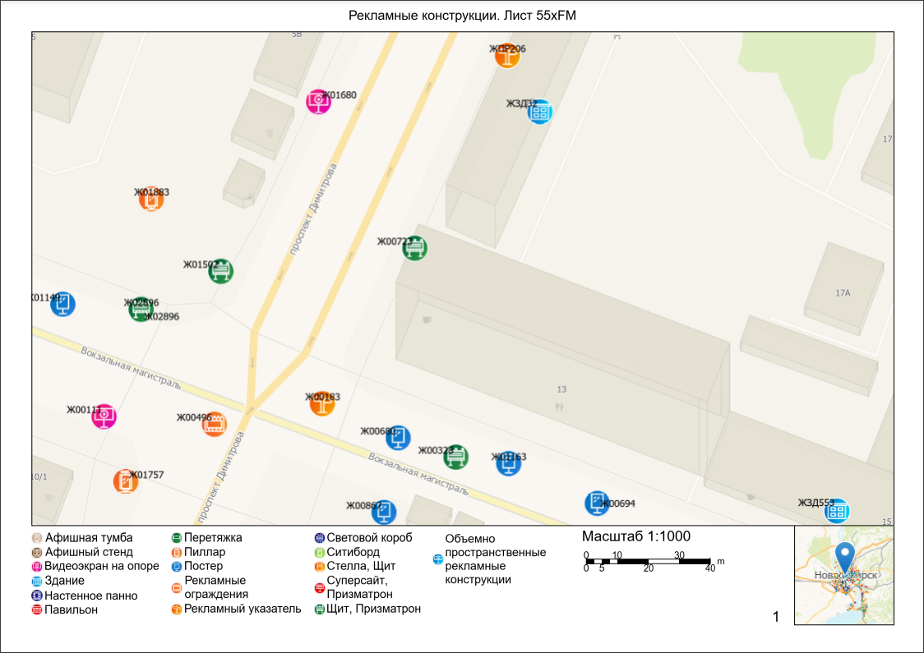Click the orange pillar marker Ж01757
This screenshot has width=924, height=653.
click(x=125, y=481)
